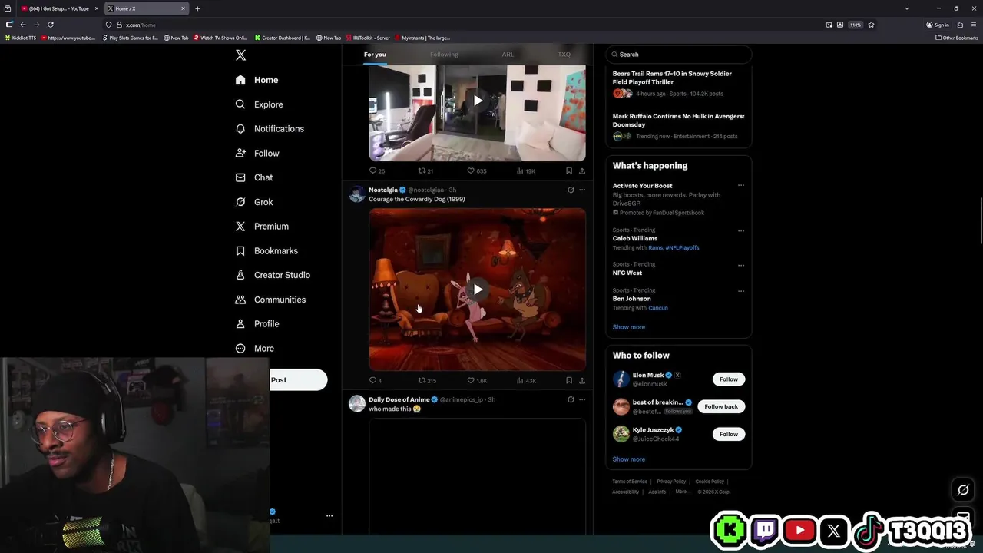
Task: Open Grok from the sidebar
Action: (x=253, y=202)
